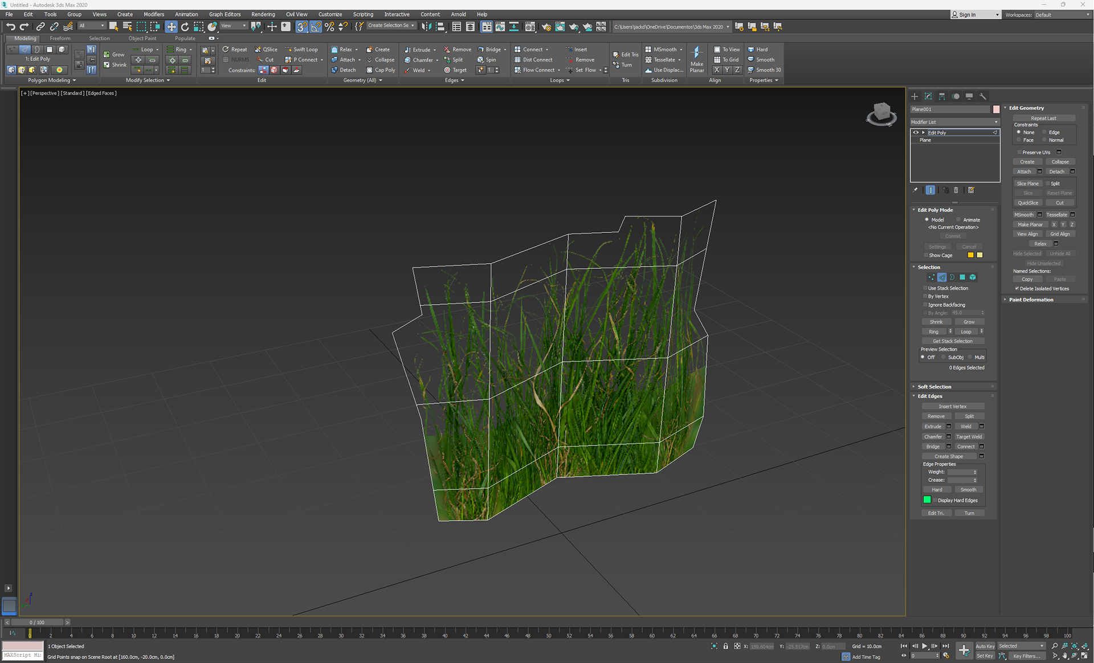Image resolution: width=1094 pixels, height=663 pixels.
Task: Click the QuickSlice button
Action: pos(1027,203)
